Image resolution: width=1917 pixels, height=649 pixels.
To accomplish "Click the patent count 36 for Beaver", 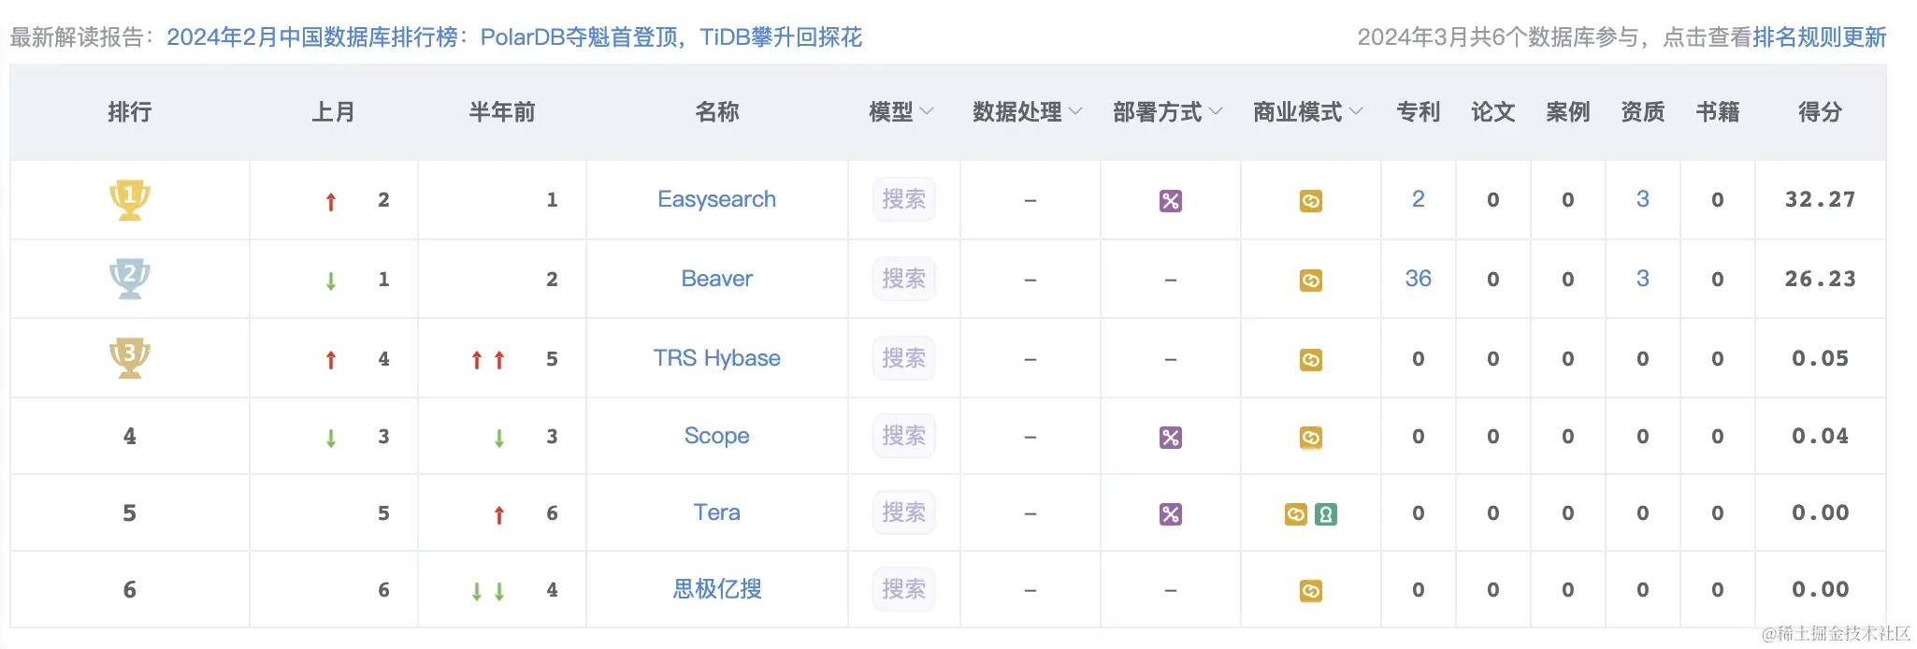I will pos(1419,279).
